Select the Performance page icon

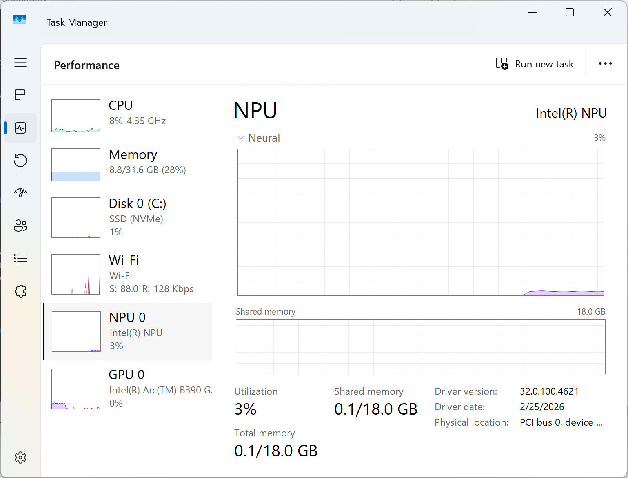click(20, 128)
